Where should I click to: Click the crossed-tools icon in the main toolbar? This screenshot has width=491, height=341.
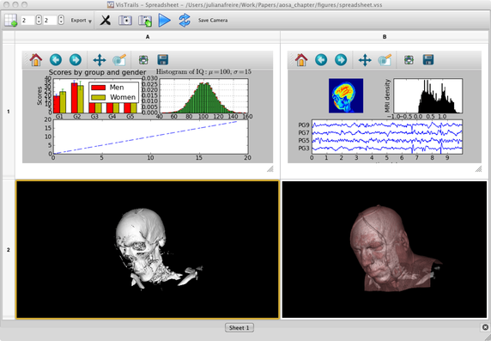pos(106,21)
